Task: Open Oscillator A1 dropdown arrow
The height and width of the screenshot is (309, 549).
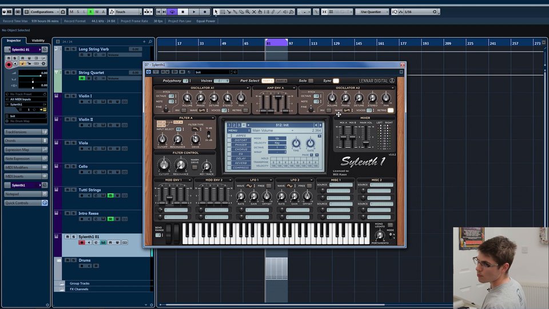Action: [x=248, y=88]
